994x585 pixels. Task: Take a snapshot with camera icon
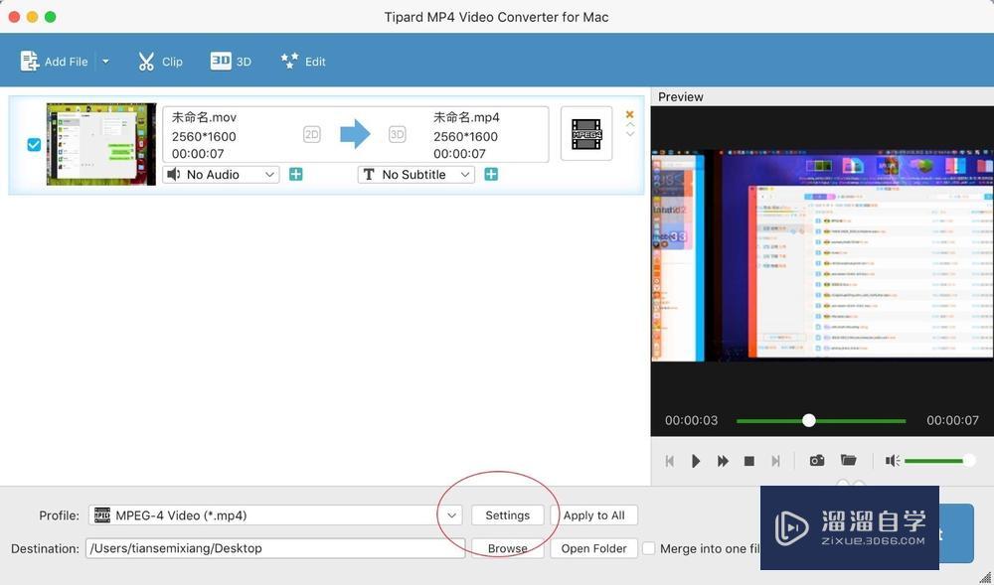point(816,460)
